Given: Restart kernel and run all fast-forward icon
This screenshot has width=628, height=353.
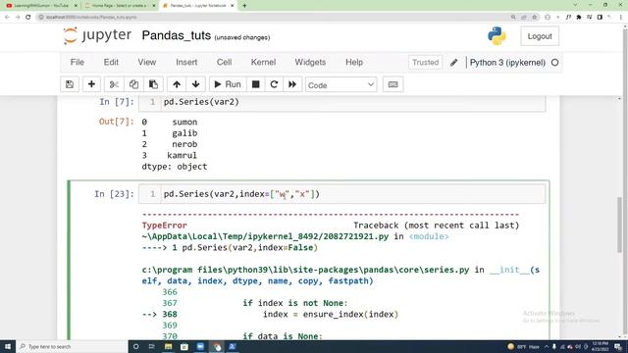Looking at the screenshot, I should coord(292,84).
